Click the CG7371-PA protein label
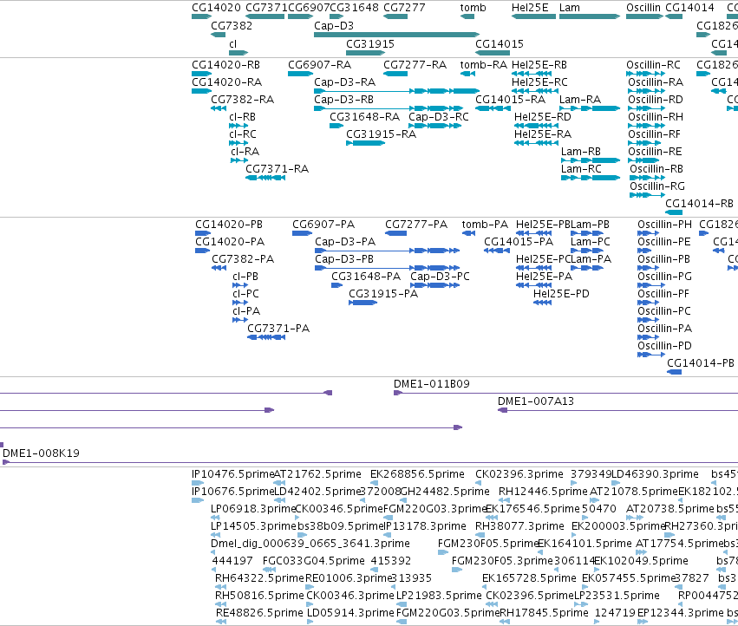The width and height of the screenshot is (738, 626). (x=278, y=328)
